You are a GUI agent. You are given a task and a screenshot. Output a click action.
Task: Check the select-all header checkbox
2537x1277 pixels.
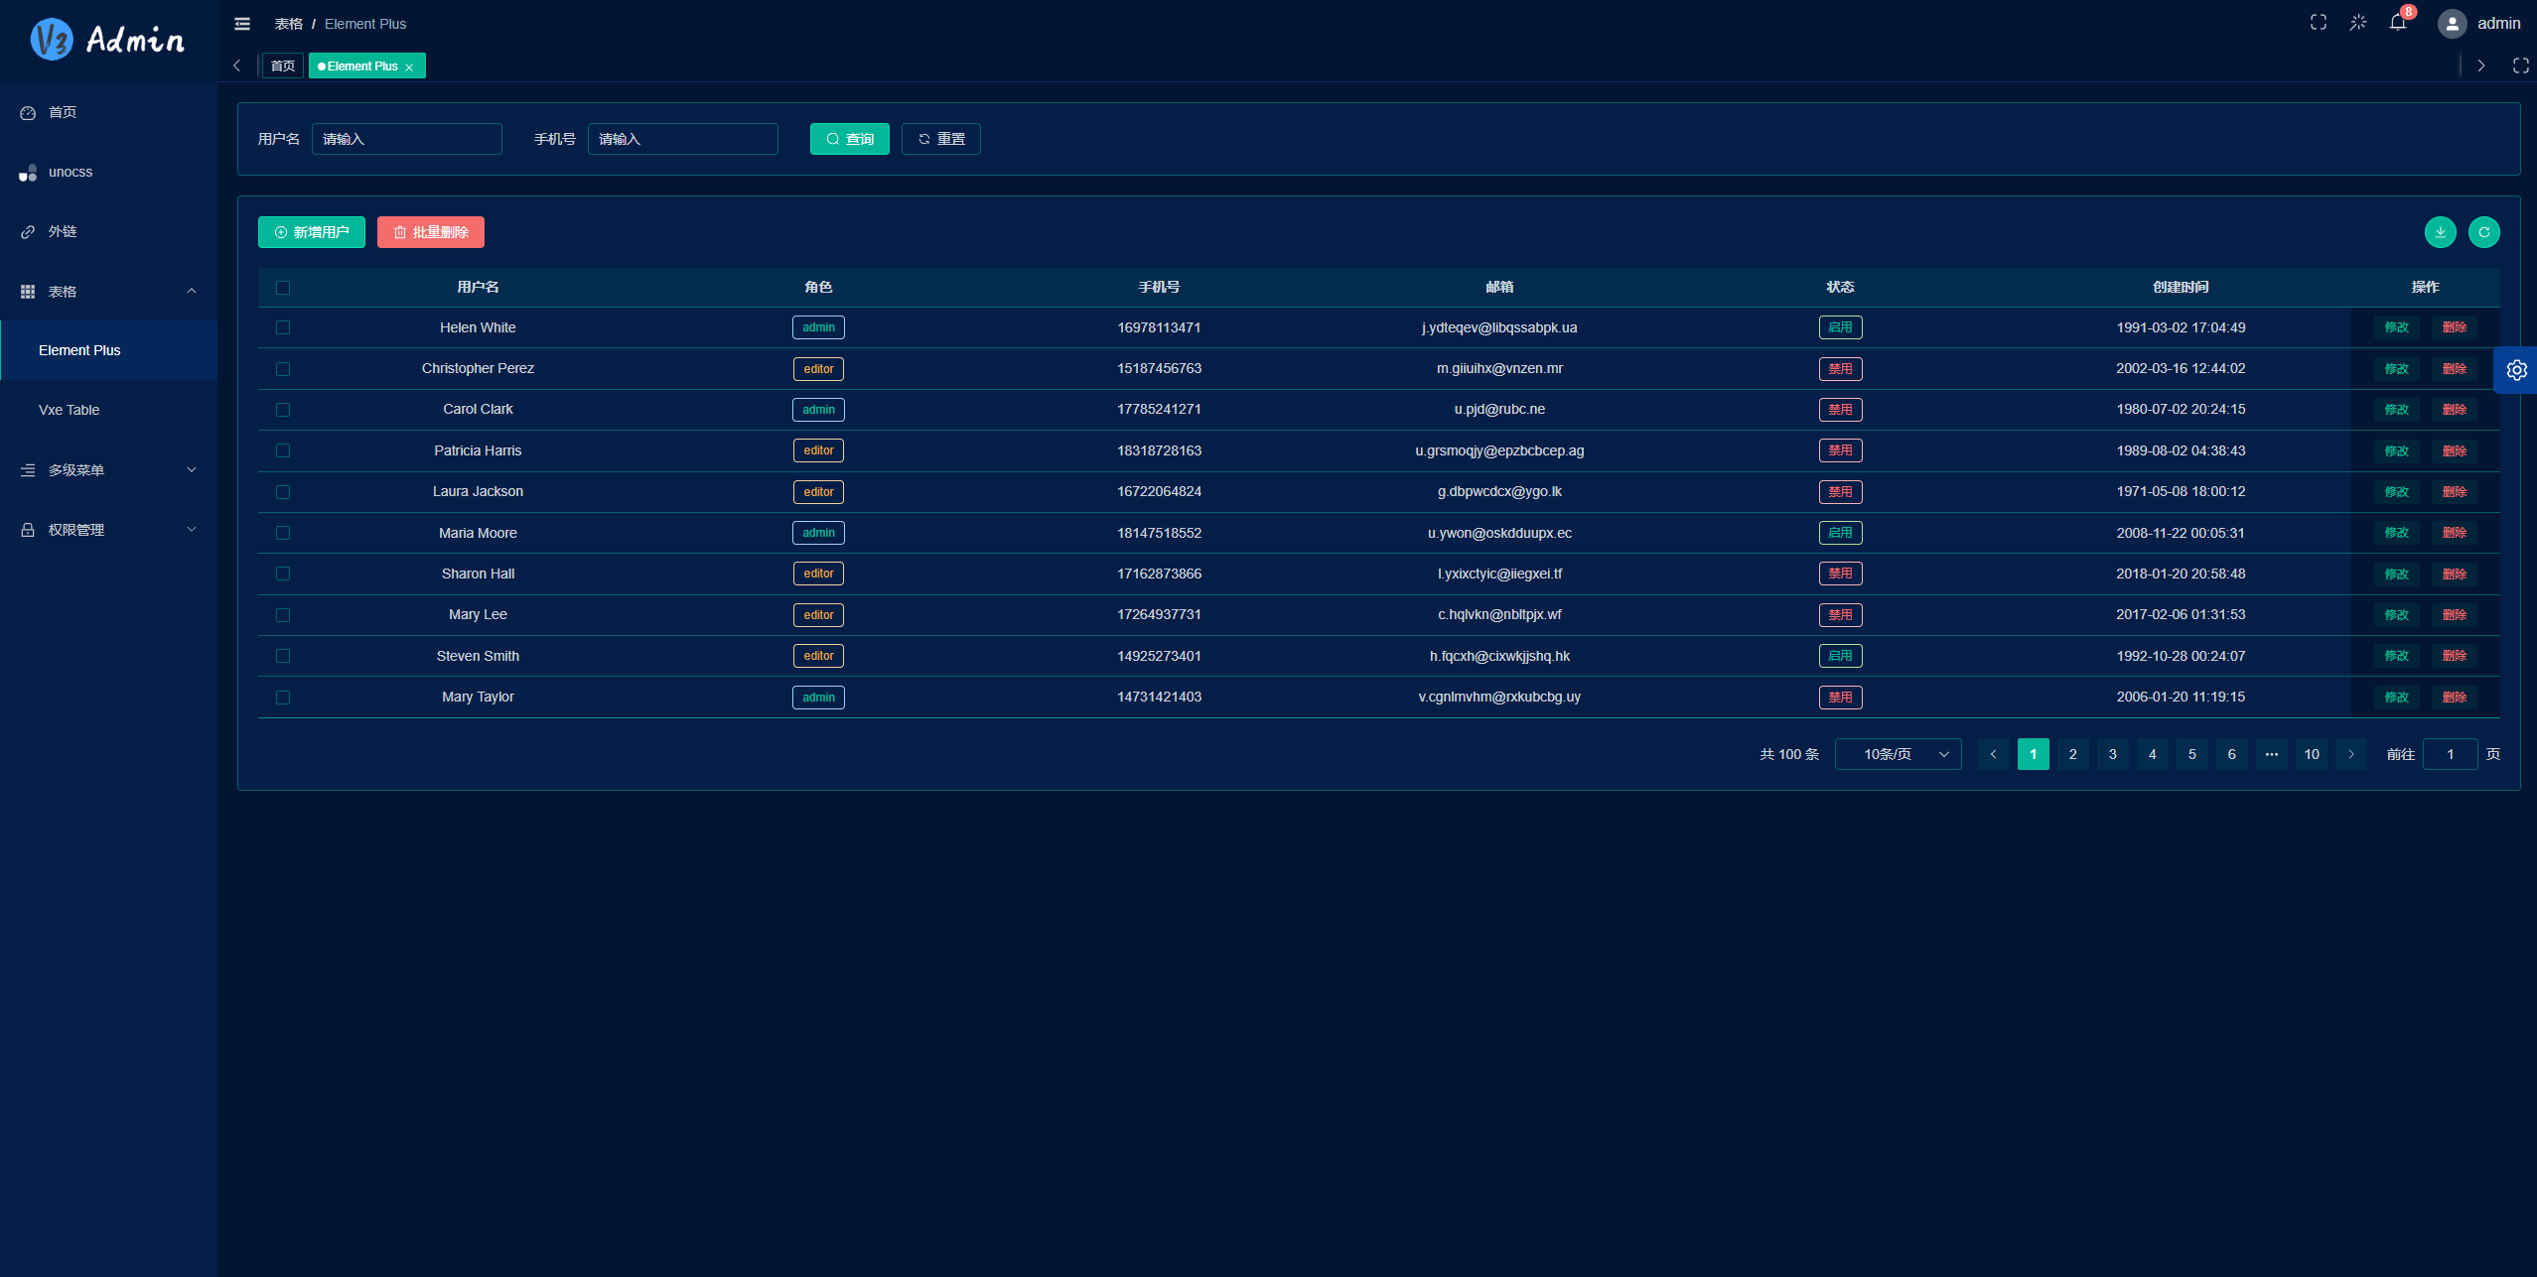(283, 288)
